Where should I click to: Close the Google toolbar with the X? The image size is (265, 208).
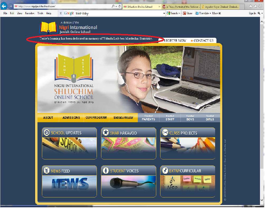click(61, 13)
